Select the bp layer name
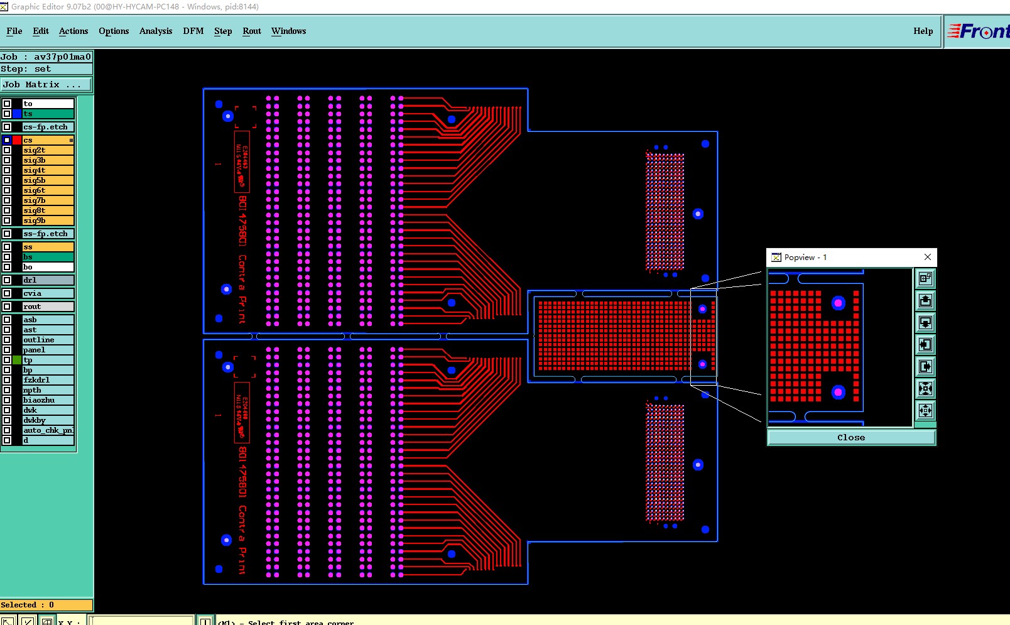 48,370
